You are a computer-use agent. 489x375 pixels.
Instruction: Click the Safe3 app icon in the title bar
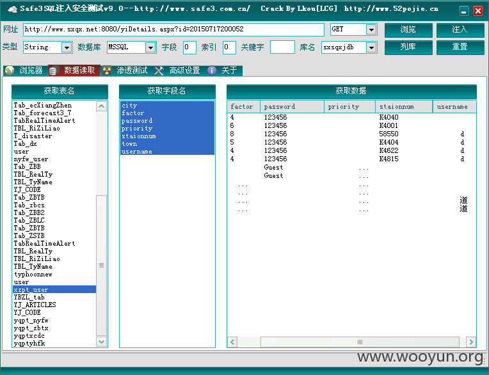(12, 10)
